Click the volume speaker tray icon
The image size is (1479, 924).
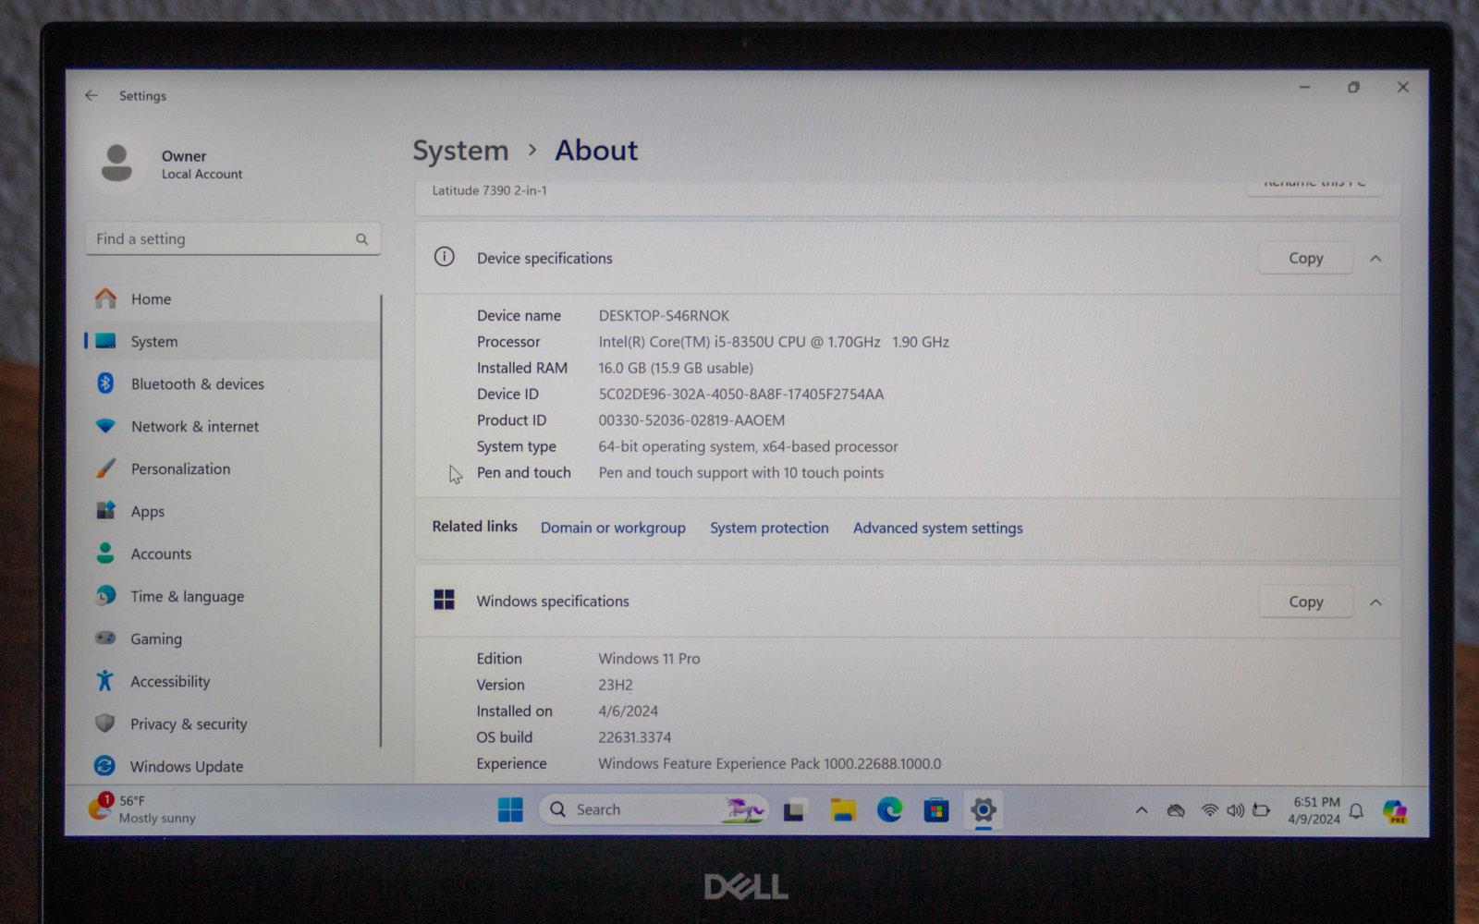pos(1235,810)
